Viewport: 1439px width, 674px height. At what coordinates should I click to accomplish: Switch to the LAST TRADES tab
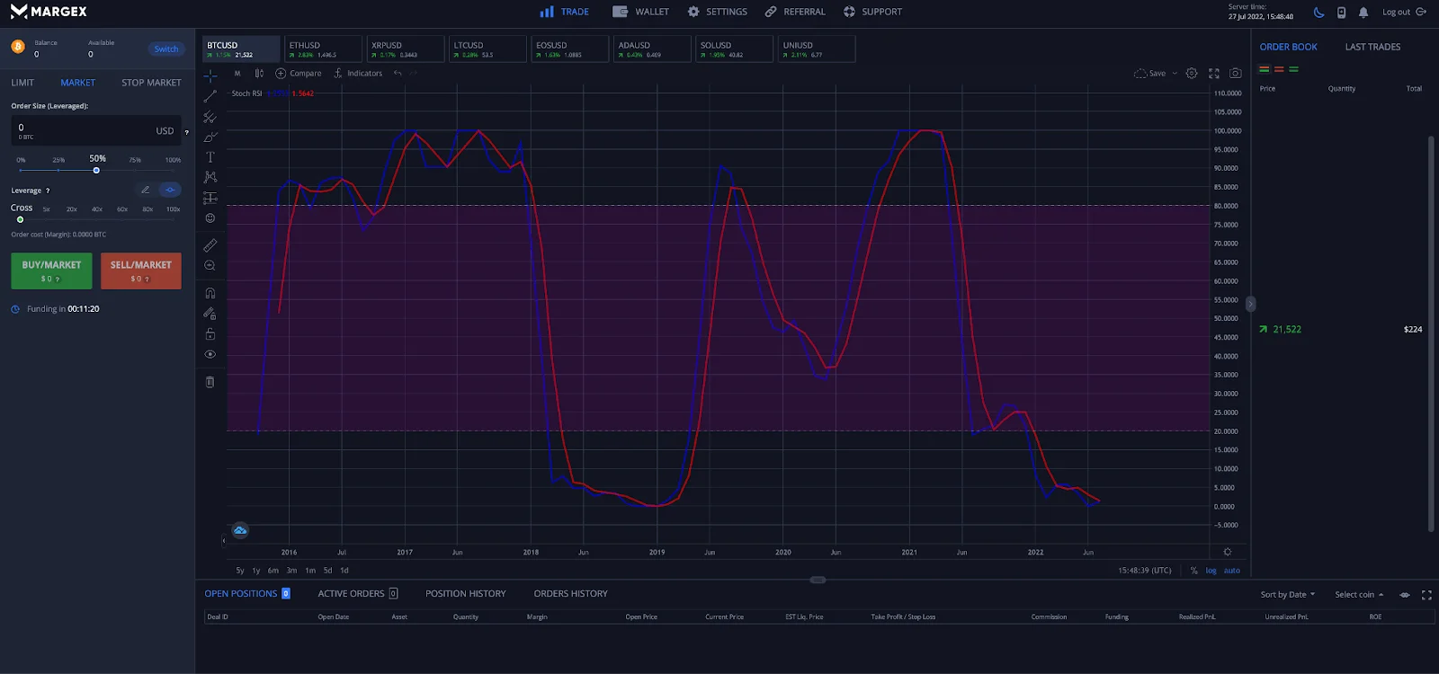coord(1372,47)
